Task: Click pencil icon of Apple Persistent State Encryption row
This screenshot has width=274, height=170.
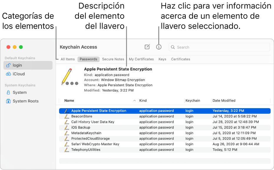Action: click(67, 111)
